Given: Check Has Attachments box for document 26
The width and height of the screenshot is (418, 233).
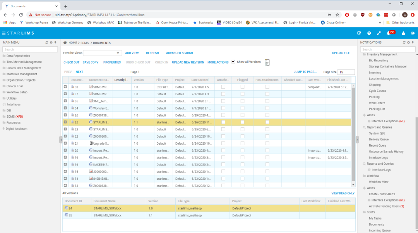Looking at the screenshot, I should coord(267,115).
